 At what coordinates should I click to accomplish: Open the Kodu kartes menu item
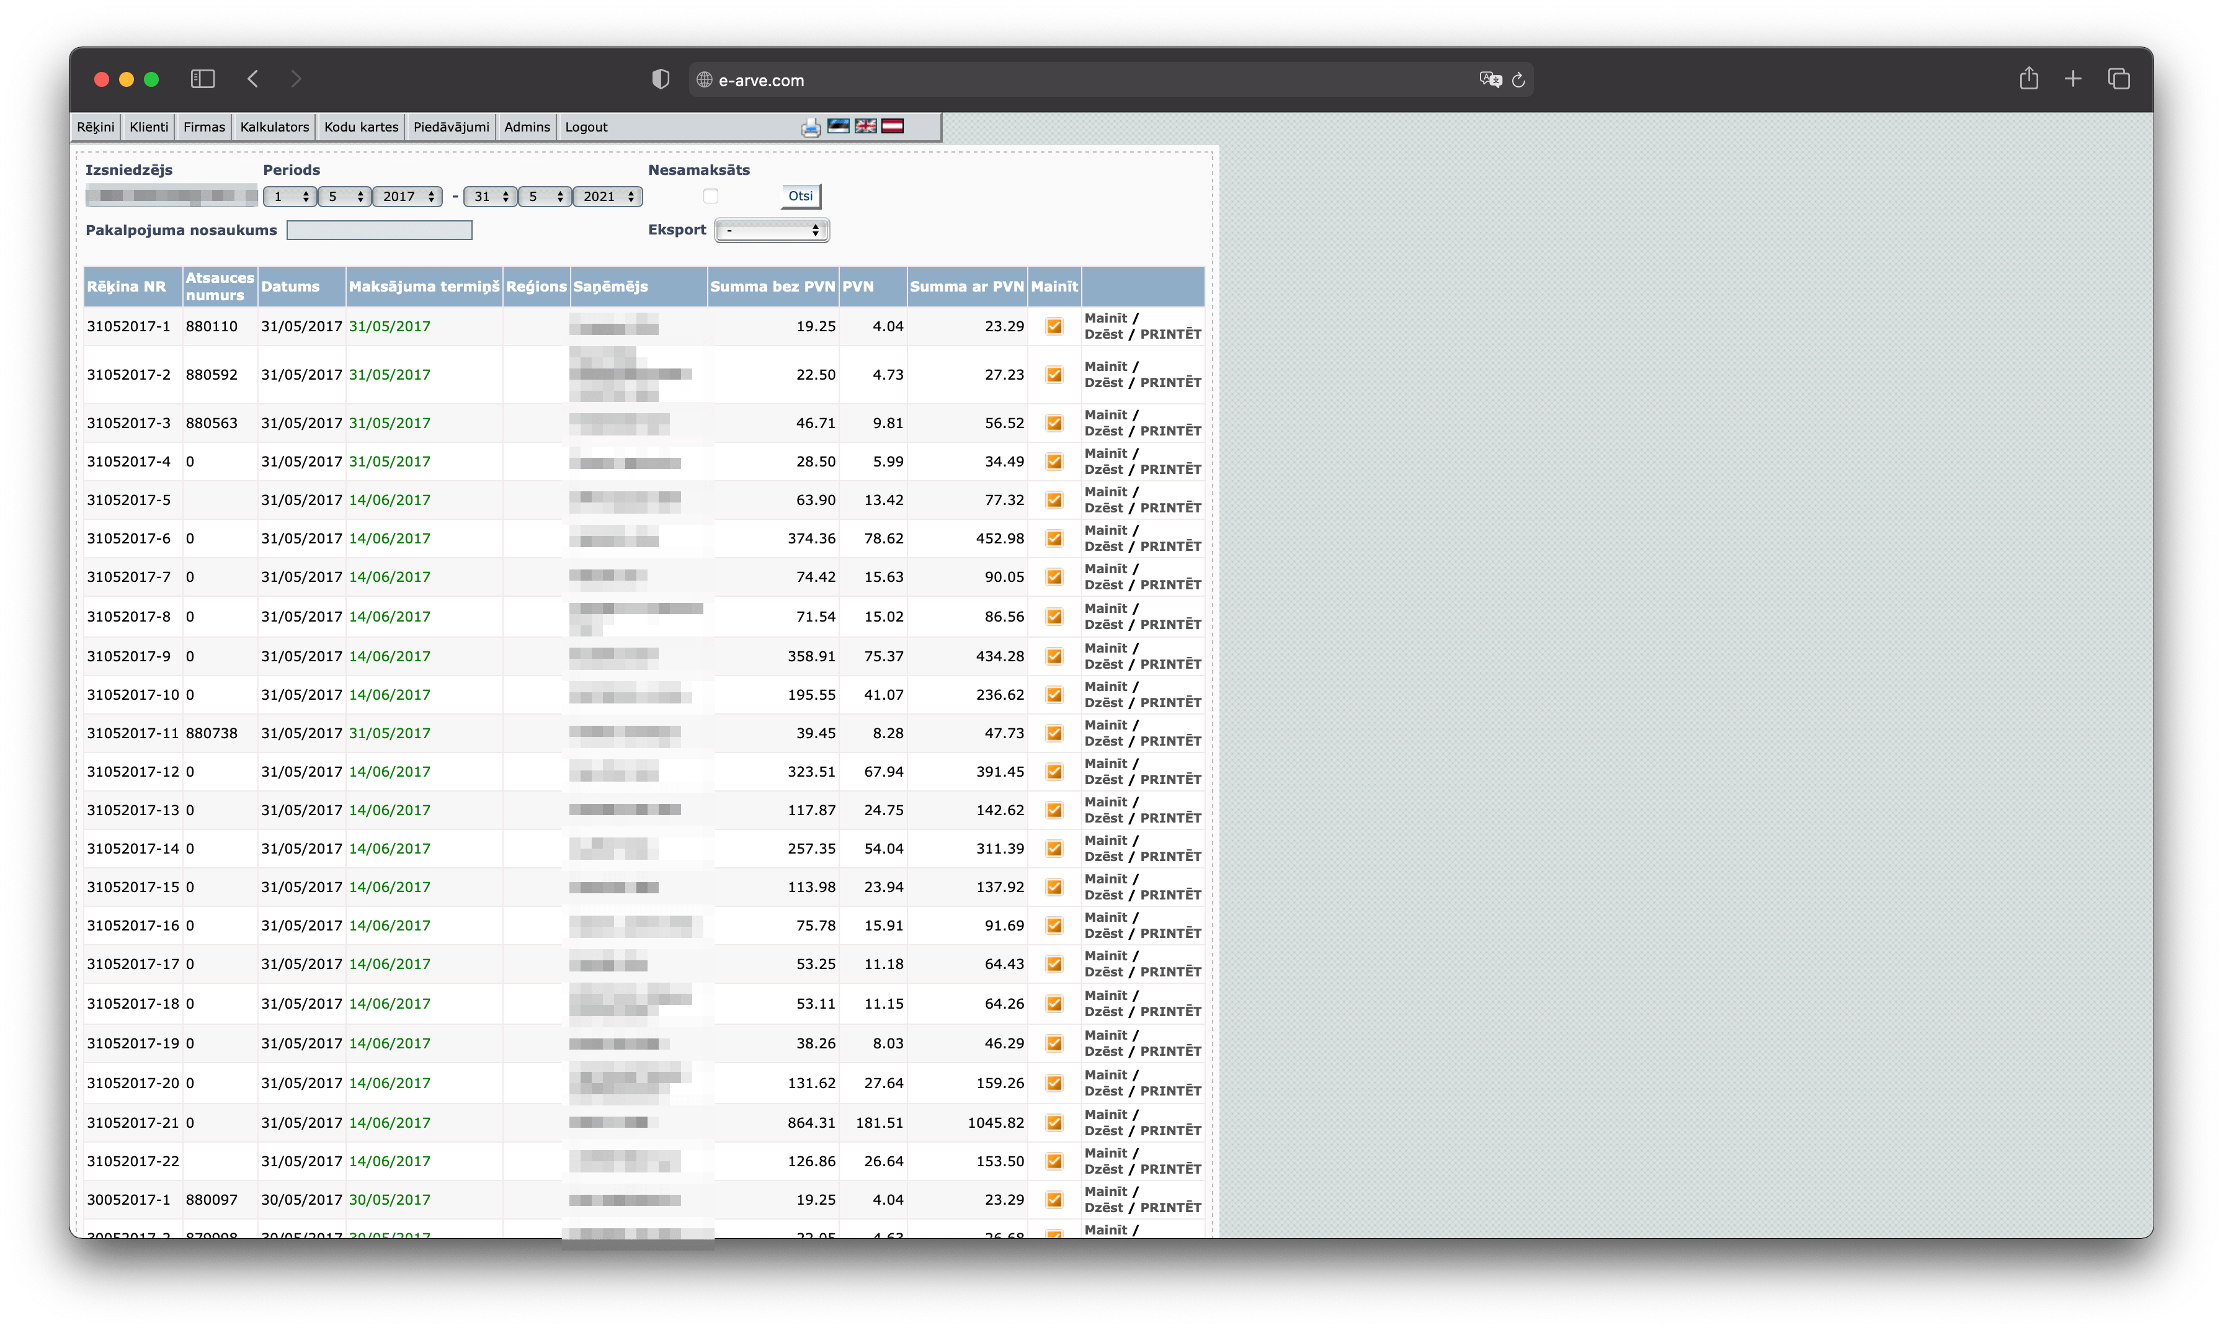coord(361,127)
